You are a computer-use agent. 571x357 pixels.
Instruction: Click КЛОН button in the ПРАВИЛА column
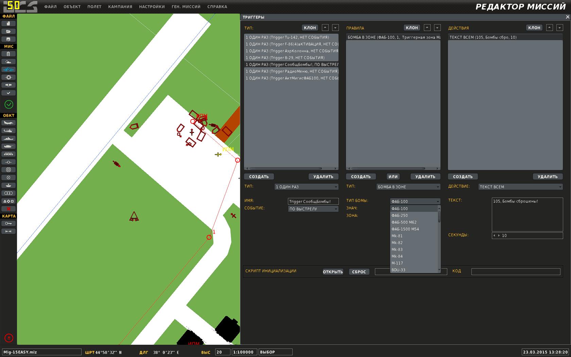tap(412, 28)
